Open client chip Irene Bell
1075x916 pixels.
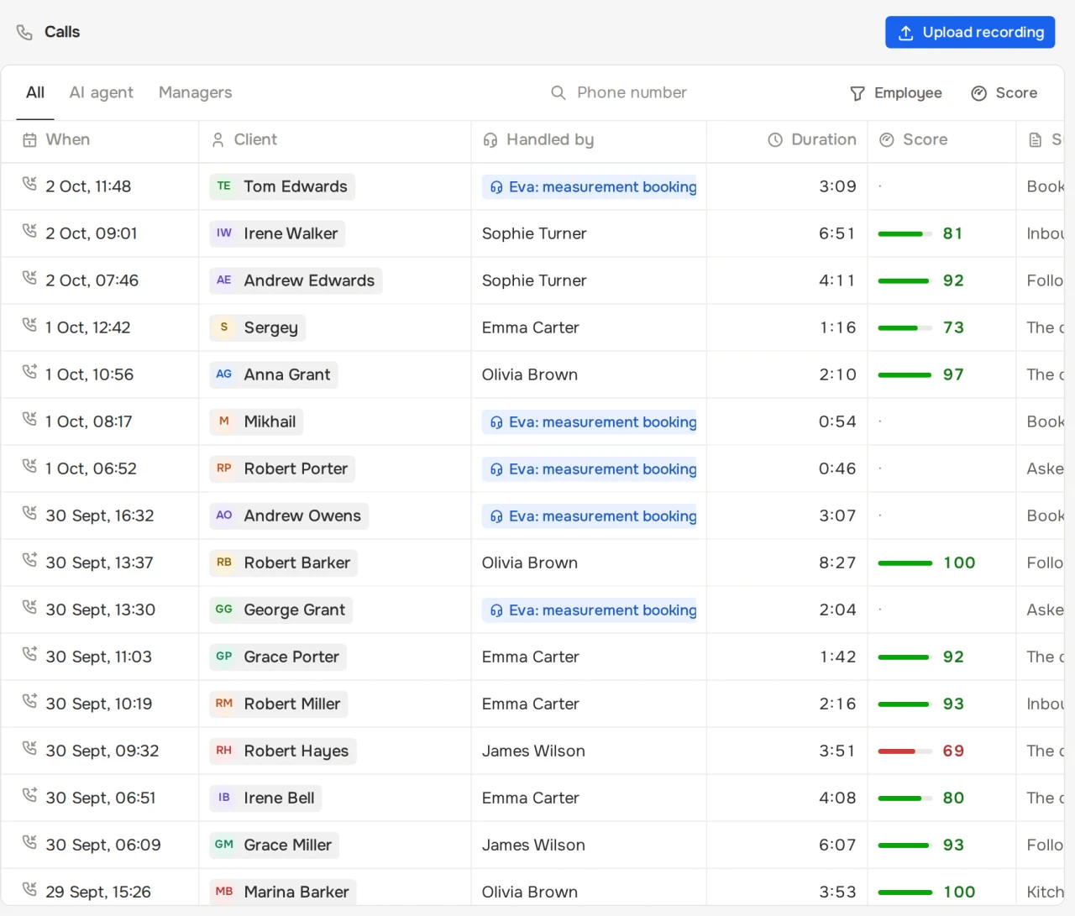pos(265,798)
